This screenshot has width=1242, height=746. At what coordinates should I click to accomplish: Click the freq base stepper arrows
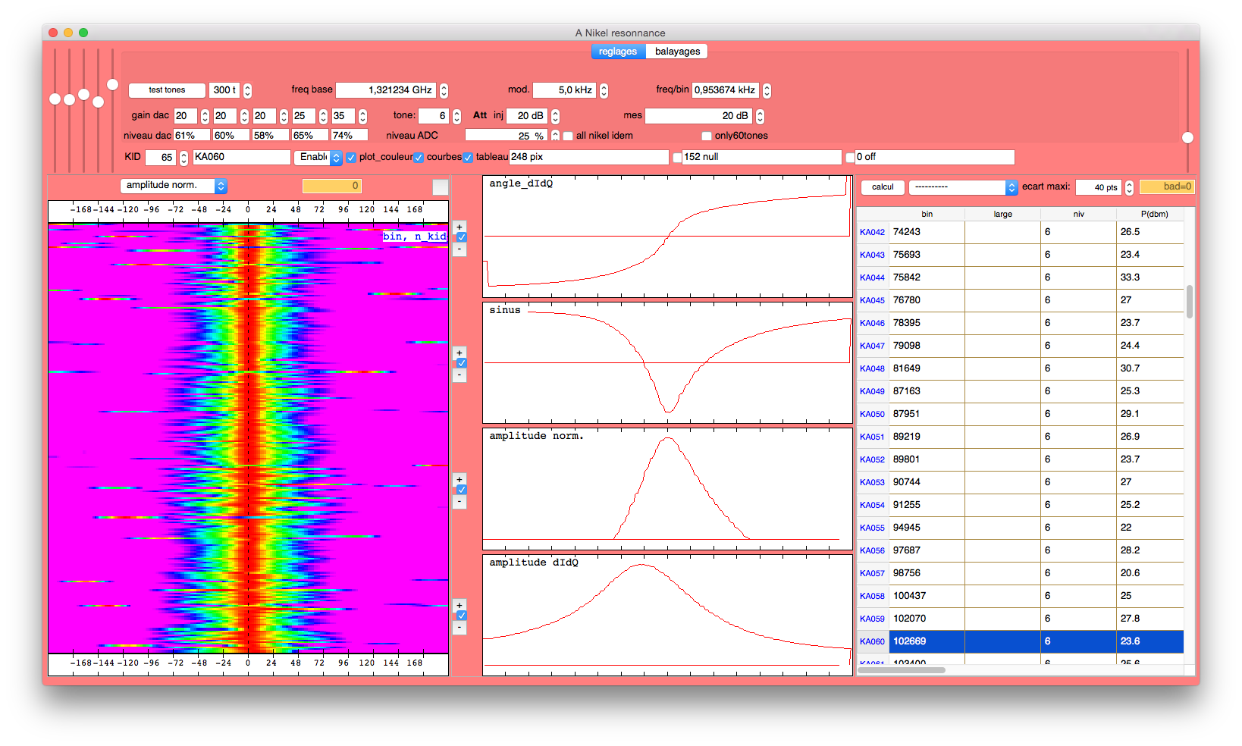point(444,90)
